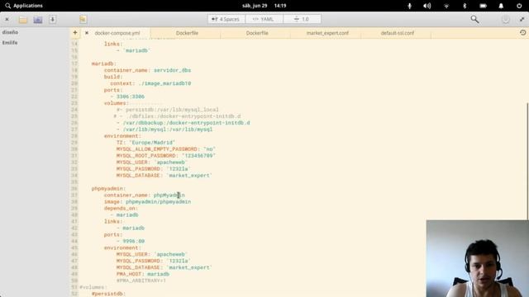This screenshot has height=297, width=529.
Task: Open the Bluetooth indicator
Action: pos(465,6)
